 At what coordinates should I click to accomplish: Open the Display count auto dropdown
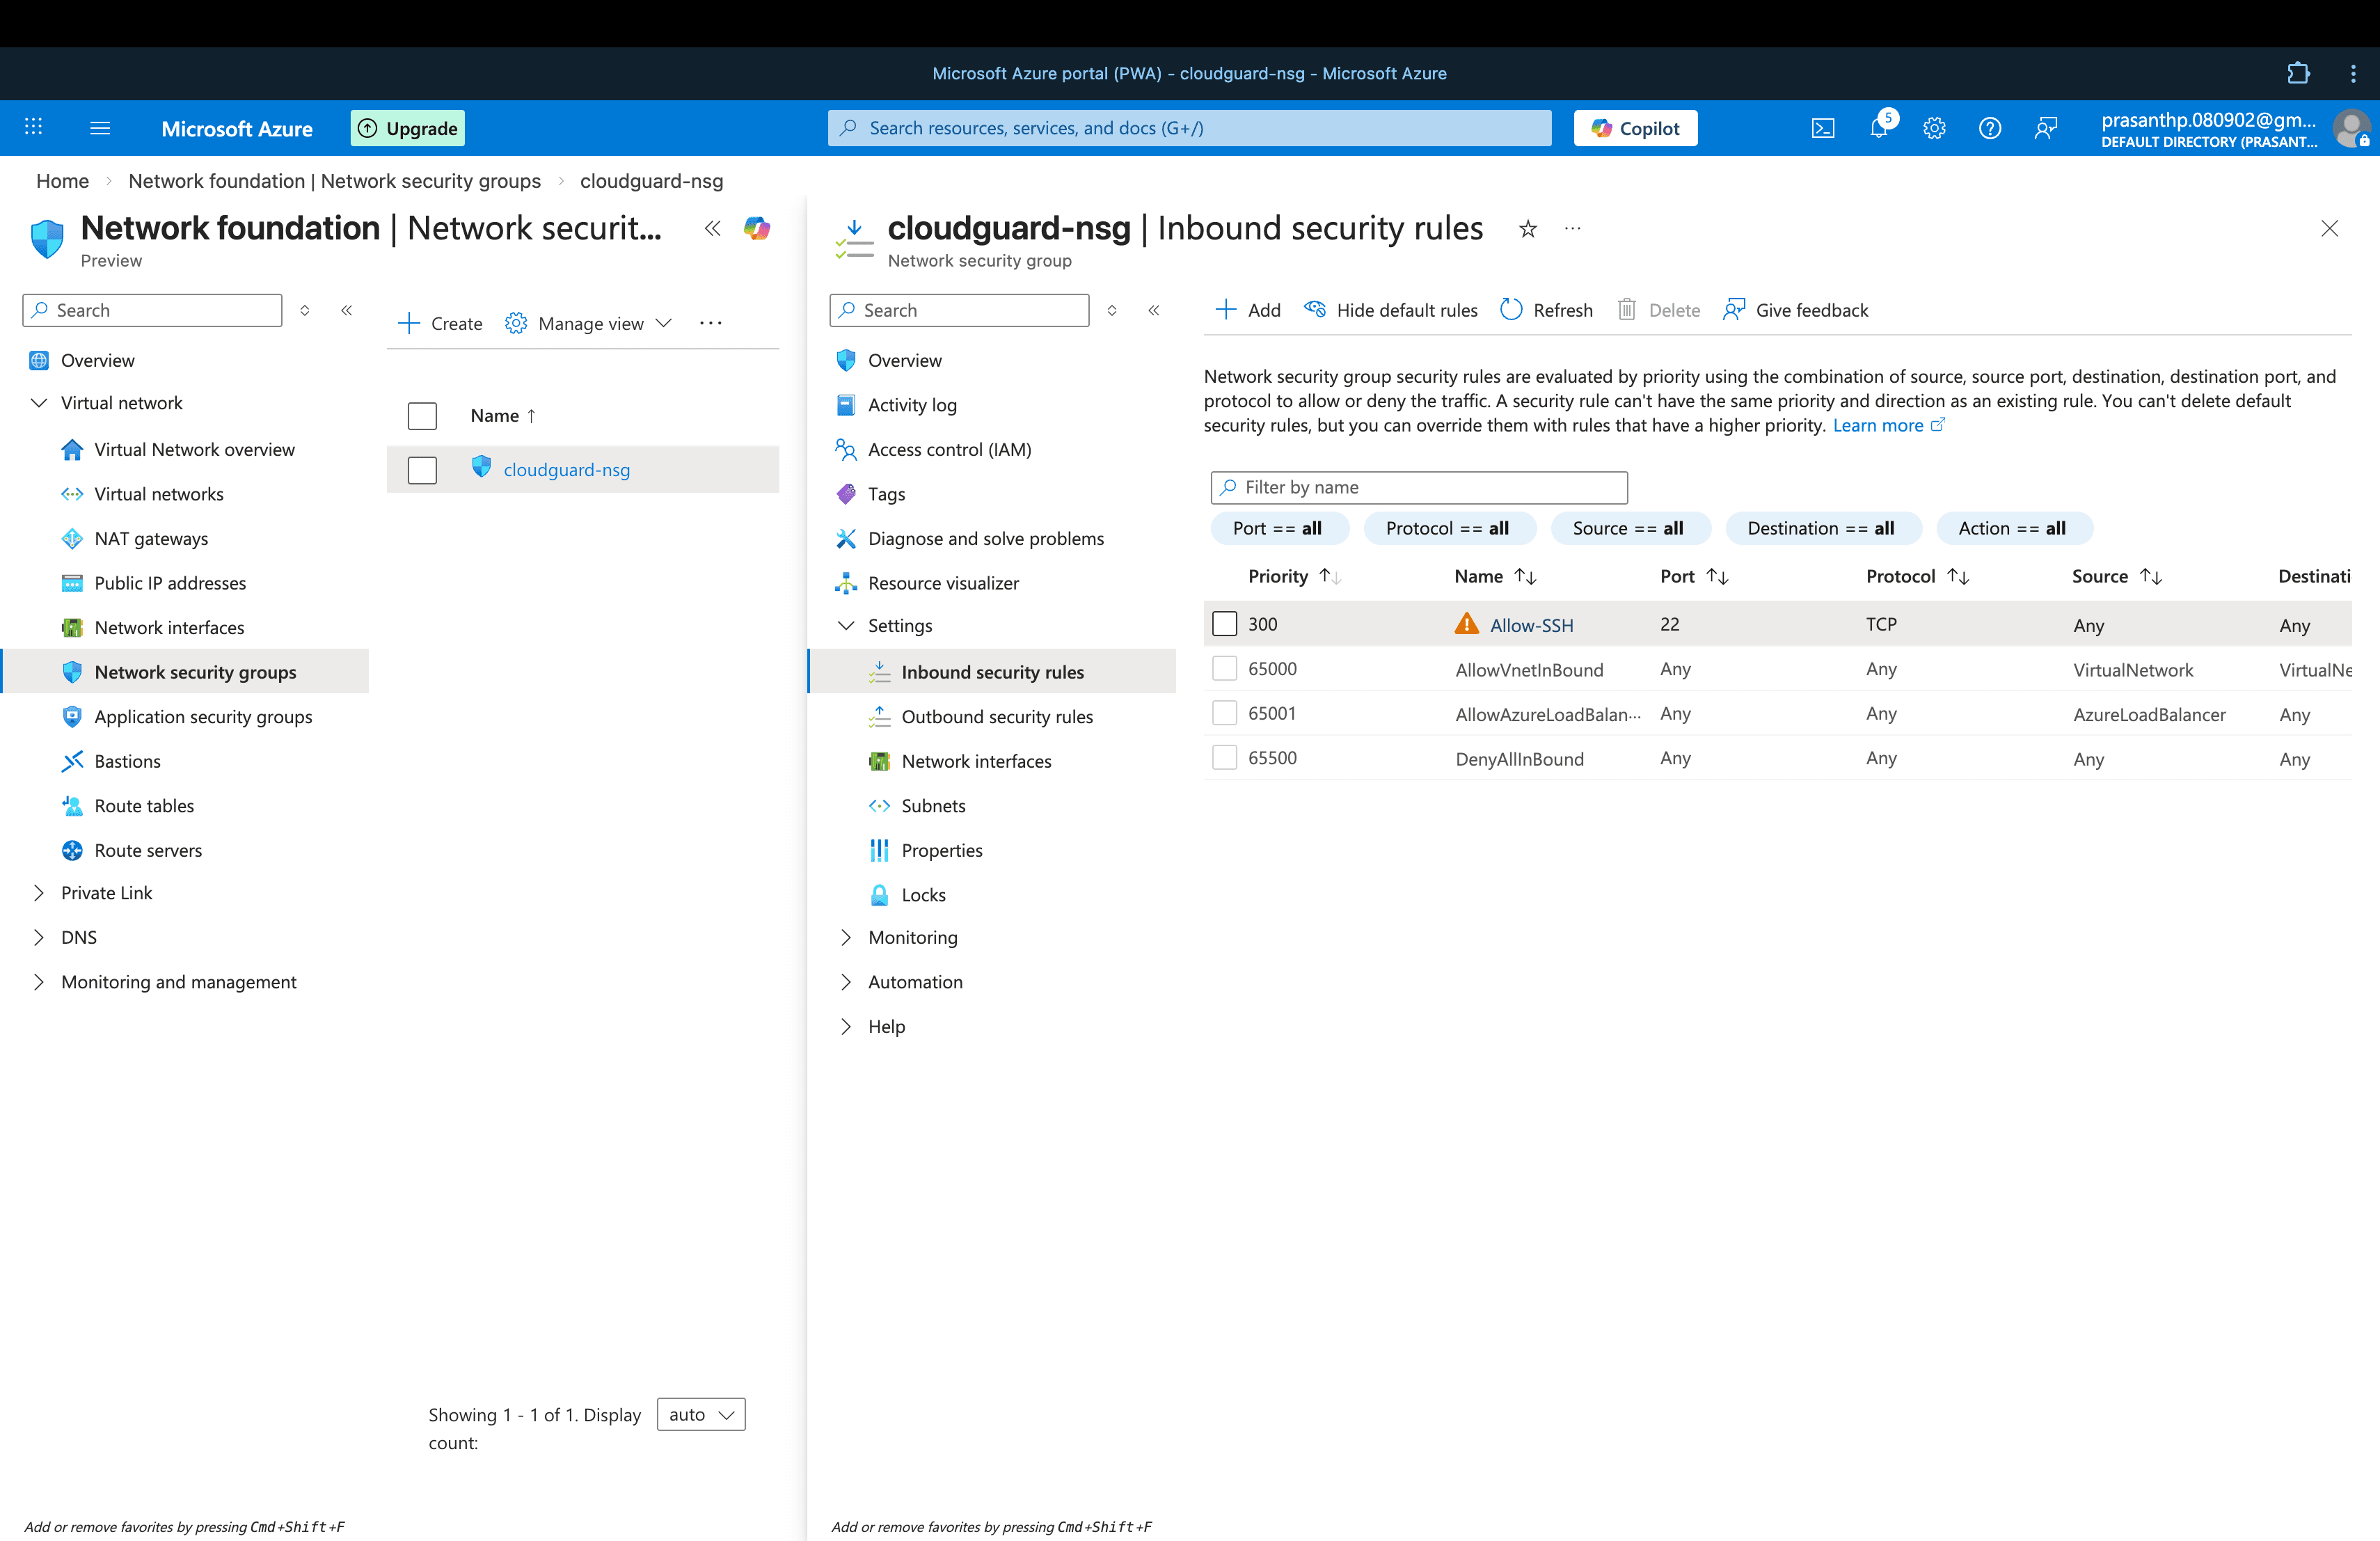pyautogui.click(x=700, y=1414)
